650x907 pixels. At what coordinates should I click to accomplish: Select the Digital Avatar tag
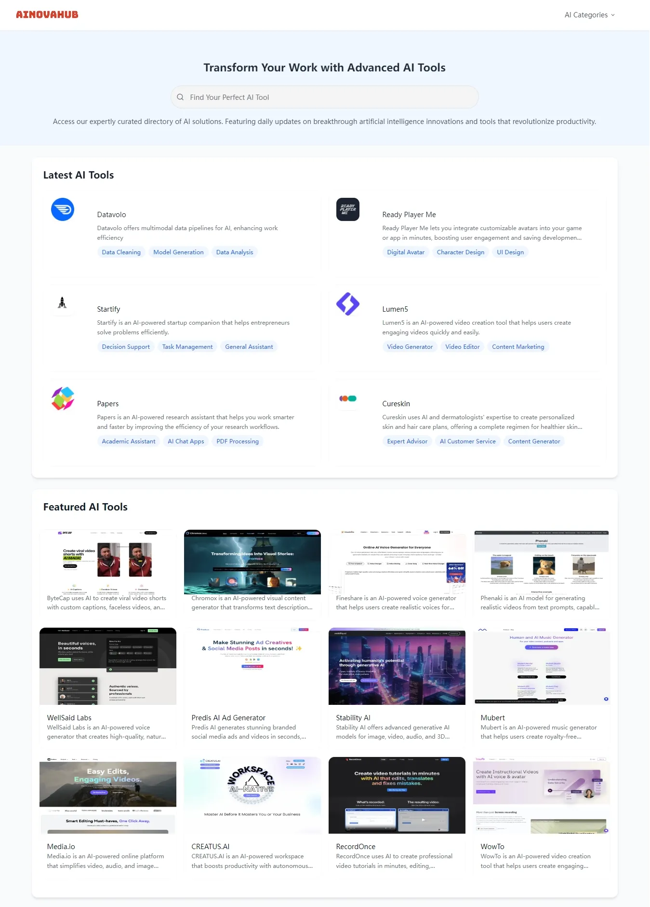point(406,252)
